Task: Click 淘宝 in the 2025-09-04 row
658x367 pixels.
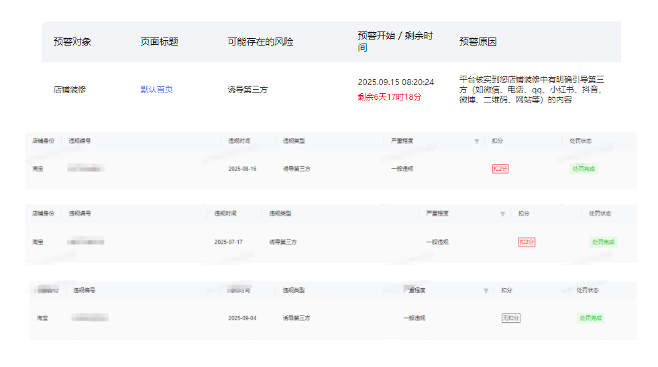Action: coord(42,318)
